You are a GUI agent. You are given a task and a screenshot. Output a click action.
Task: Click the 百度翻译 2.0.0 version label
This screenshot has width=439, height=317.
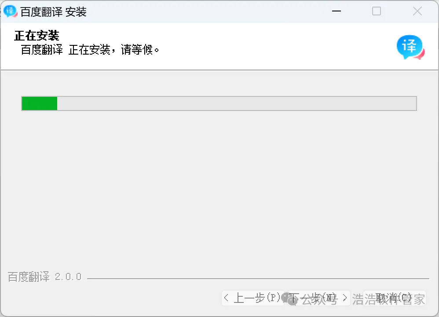[44, 276]
